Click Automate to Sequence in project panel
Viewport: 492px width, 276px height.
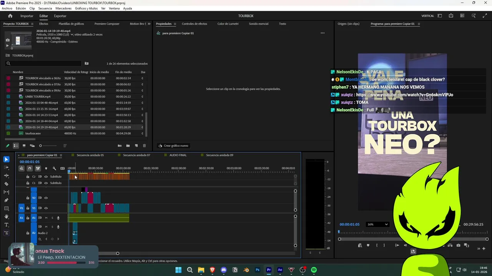click(120, 146)
